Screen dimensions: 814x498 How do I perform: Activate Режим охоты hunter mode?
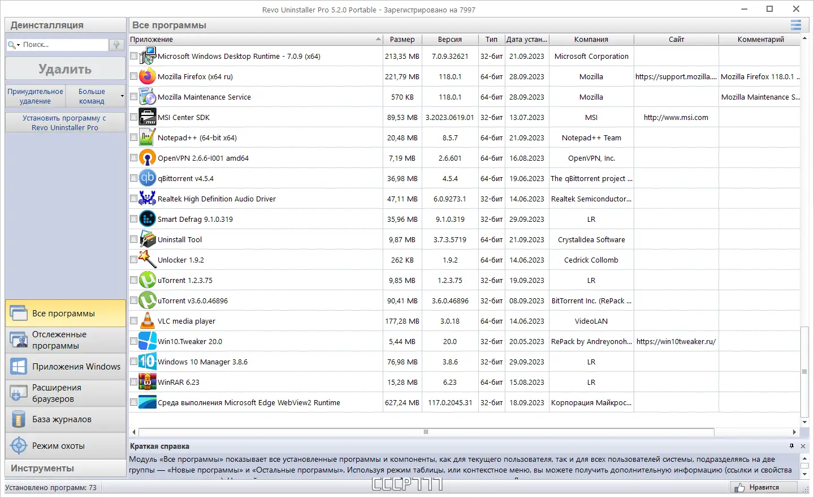(66, 446)
